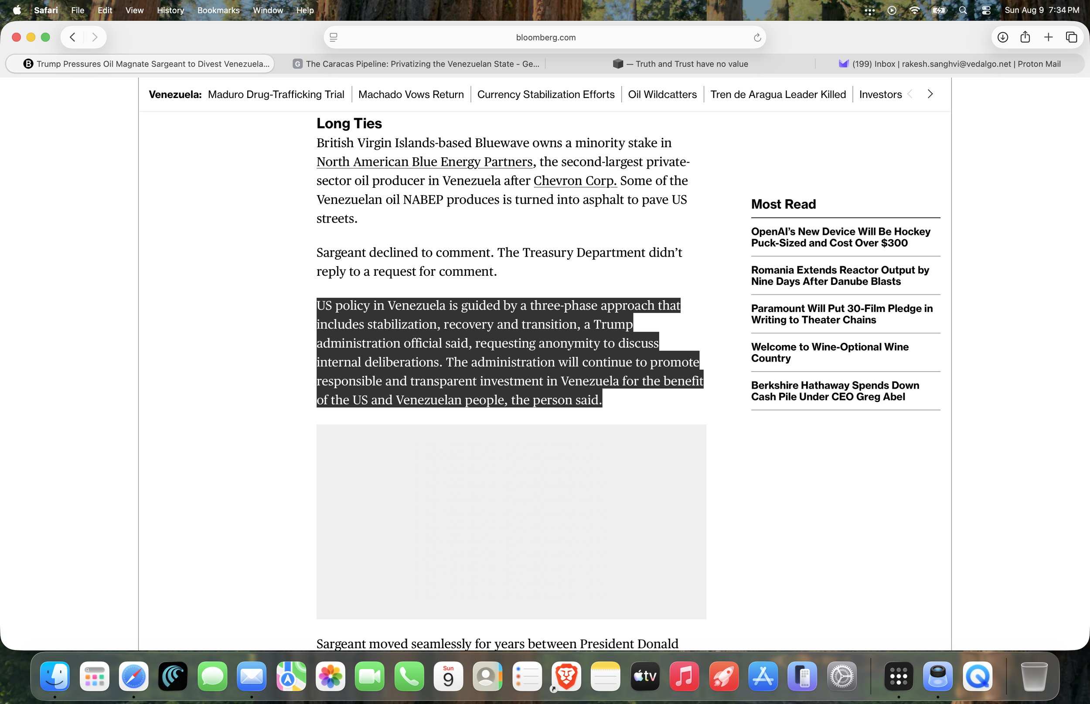This screenshot has width=1090, height=704.
Task: Open Tren de Aragua Leader Killed topic
Action: [x=778, y=94]
